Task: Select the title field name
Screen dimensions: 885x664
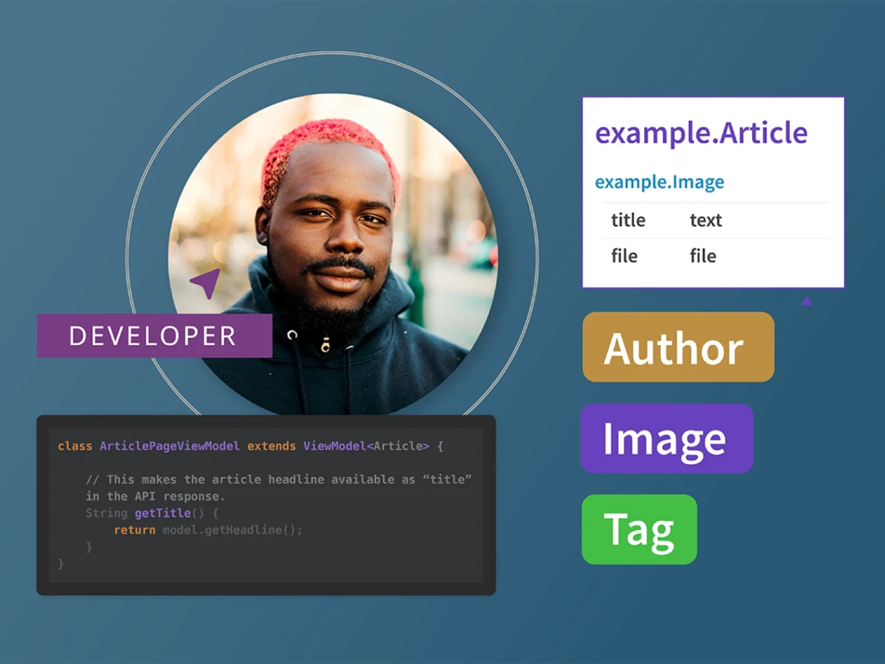Action: pyautogui.click(x=627, y=220)
